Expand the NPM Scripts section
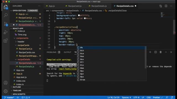This screenshot has width=177, height=99. [x=19, y=94]
